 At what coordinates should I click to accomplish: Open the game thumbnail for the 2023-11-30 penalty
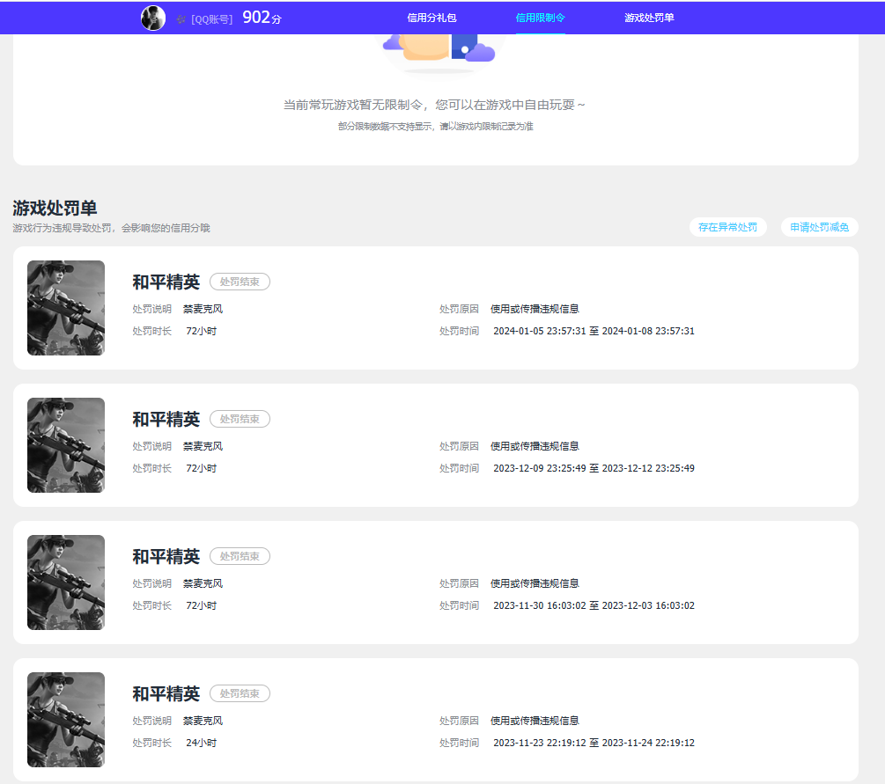66,583
